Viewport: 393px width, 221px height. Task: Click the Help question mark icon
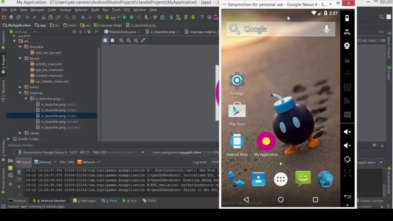coord(202,17)
